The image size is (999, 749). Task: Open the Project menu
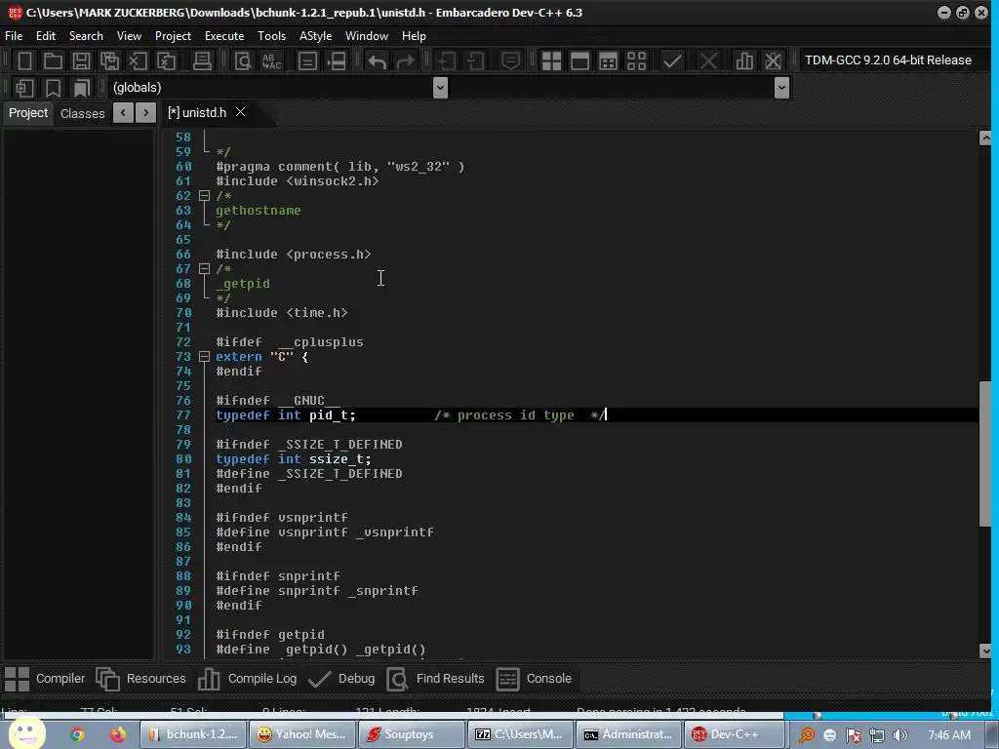[x=173, y=36]
